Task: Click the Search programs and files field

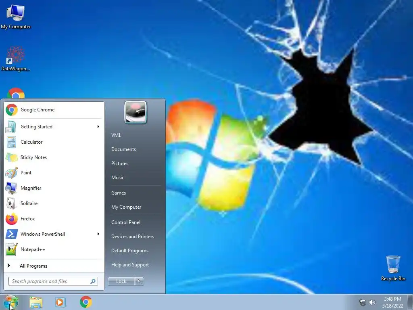Action: point(53,281)
